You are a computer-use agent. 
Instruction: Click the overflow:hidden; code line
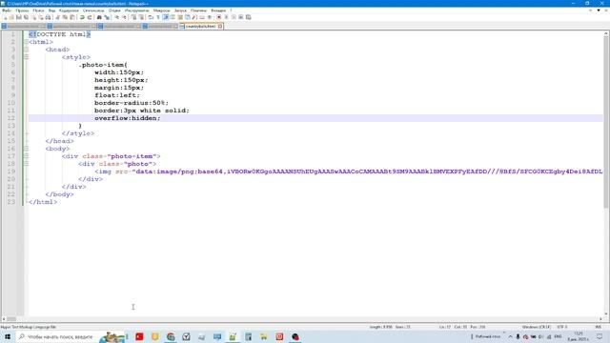(x=127, y=118)
